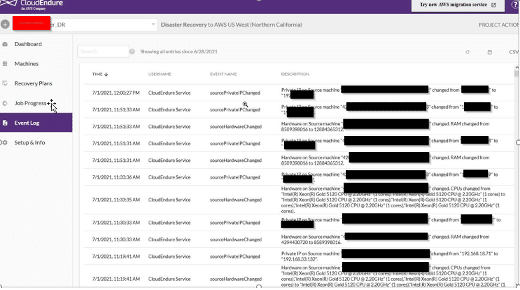
Task: Select the 7/1/2021, 11:33:36 AM entry
Action: click(x=299, y=177)
